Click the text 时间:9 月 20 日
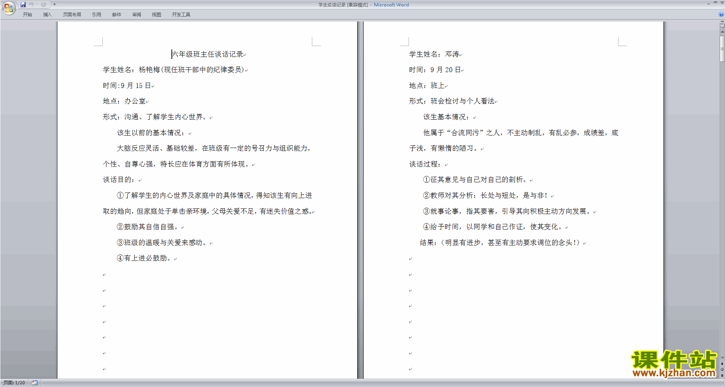This screenshot has height=387, width=725. pos(435,70)
